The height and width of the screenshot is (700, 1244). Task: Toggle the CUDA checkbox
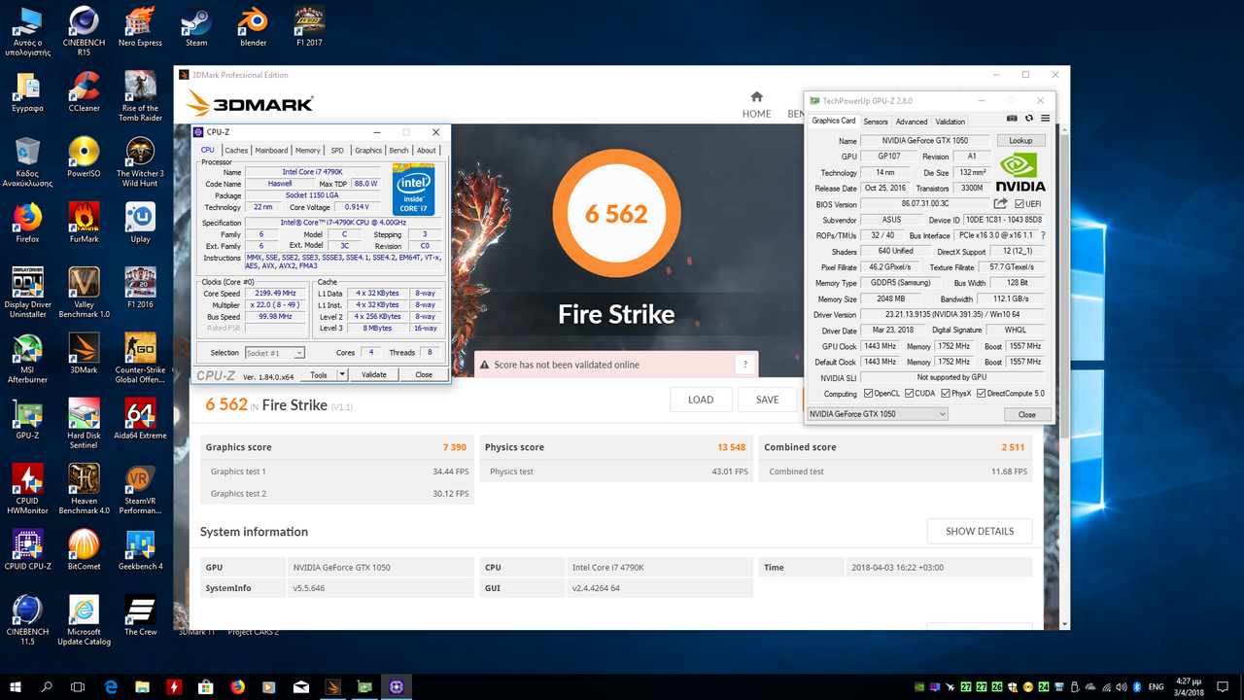click(909, 394)
